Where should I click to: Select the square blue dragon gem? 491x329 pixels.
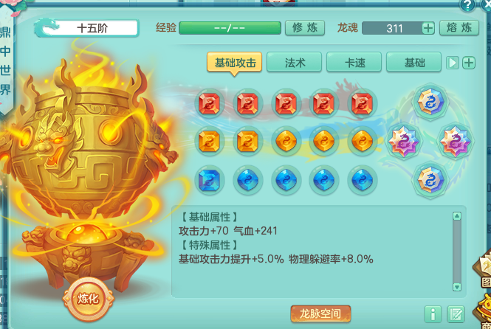(x=210, y=180)
